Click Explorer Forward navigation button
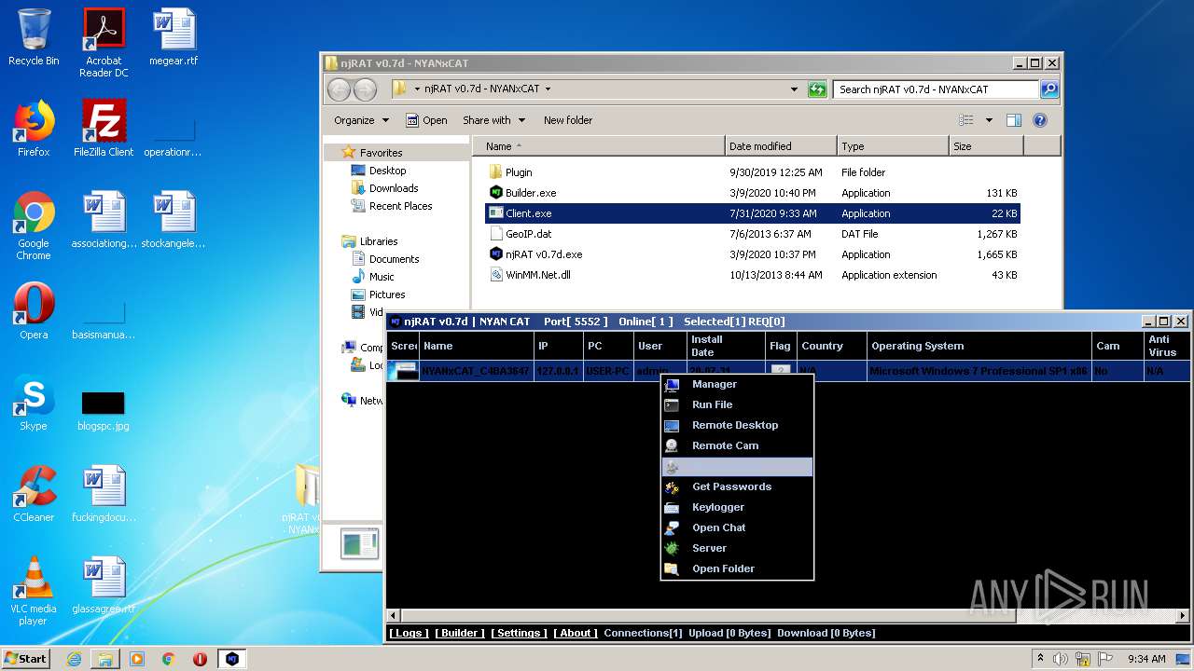Viewport: 1194px width, 671px height. click(x=366, y=89)
